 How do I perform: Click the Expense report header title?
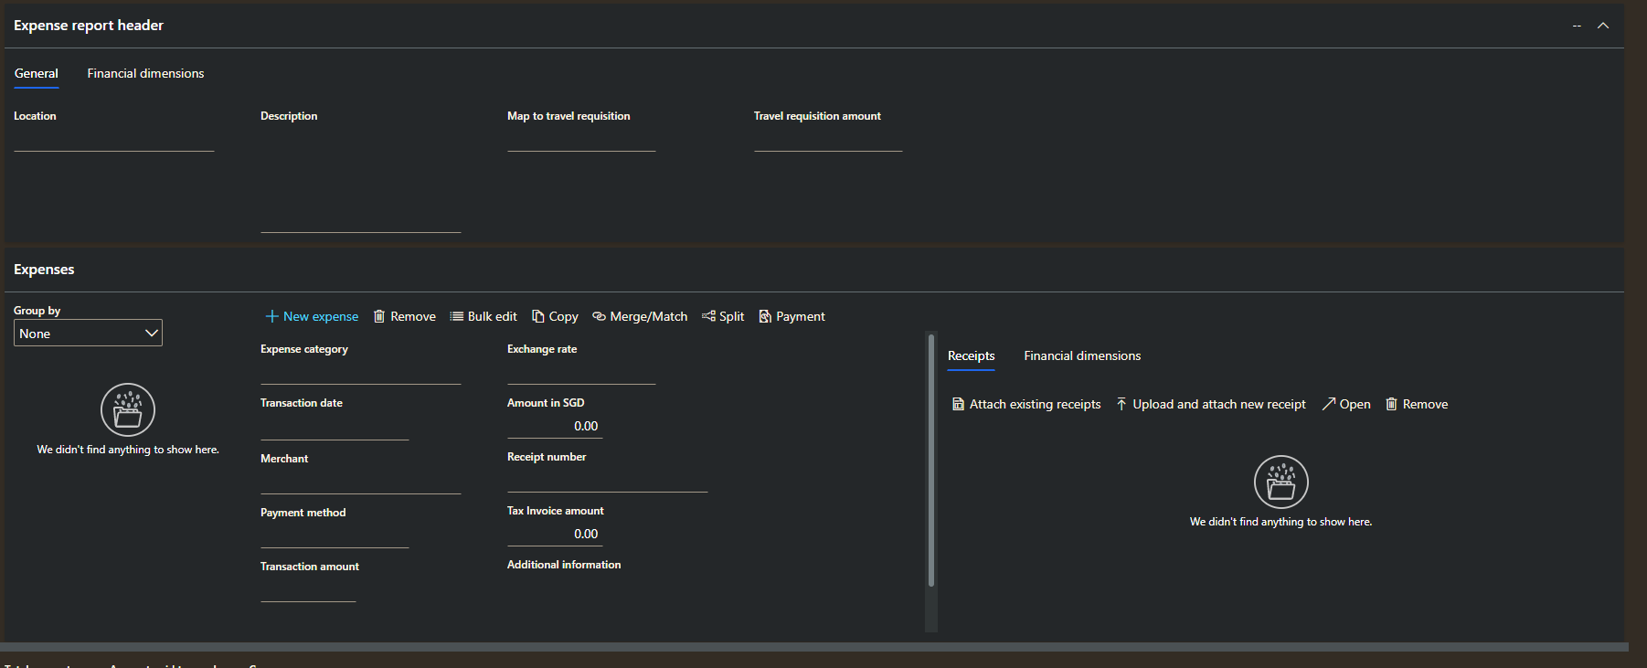89,26
